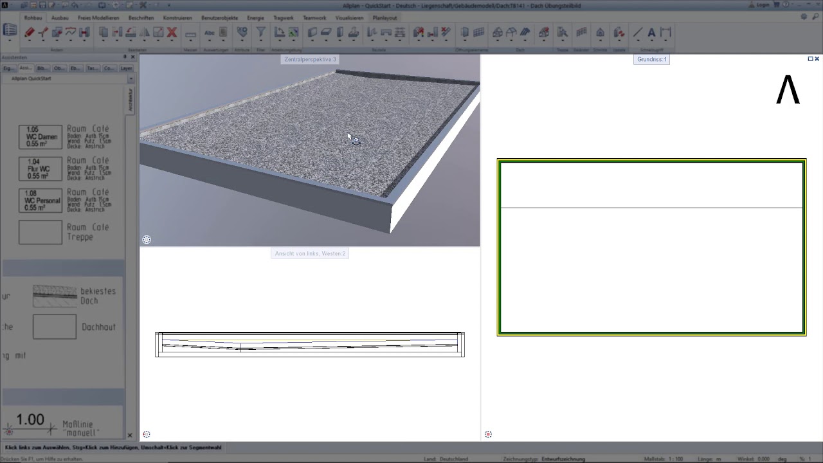
Task: Click the roof covering icon in Dach group
Action: point(525,32)
